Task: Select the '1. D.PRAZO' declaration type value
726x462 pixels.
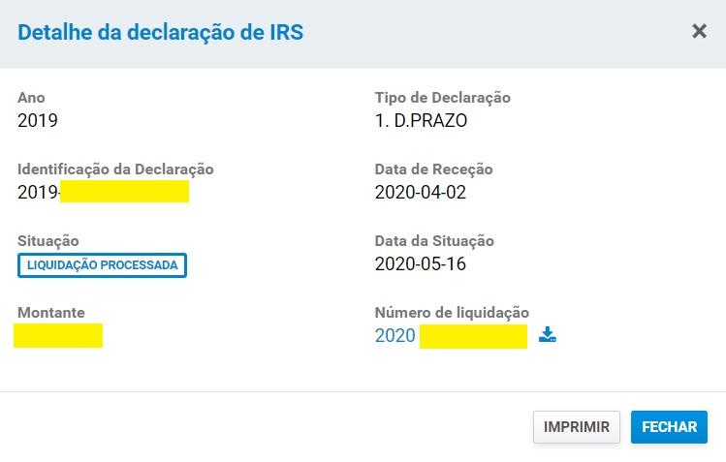Action: [x=421, y=121]
